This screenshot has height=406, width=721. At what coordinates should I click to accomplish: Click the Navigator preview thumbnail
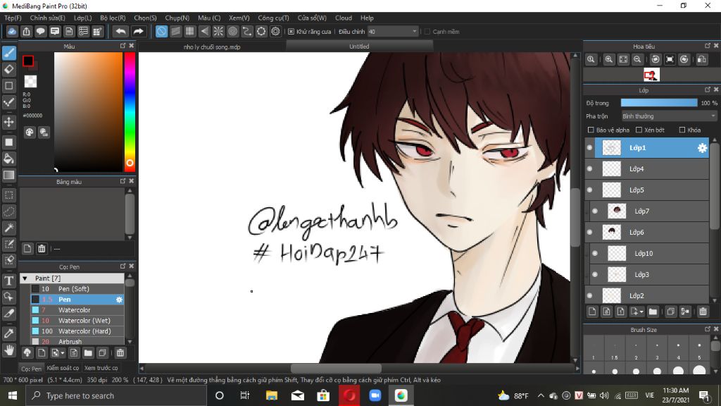pyautogui.click(x=651, y=75)
